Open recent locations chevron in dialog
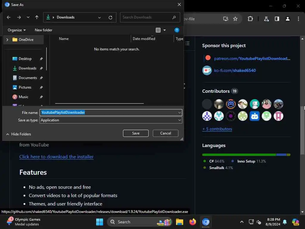The image size is (305, 229). point(28,17)
